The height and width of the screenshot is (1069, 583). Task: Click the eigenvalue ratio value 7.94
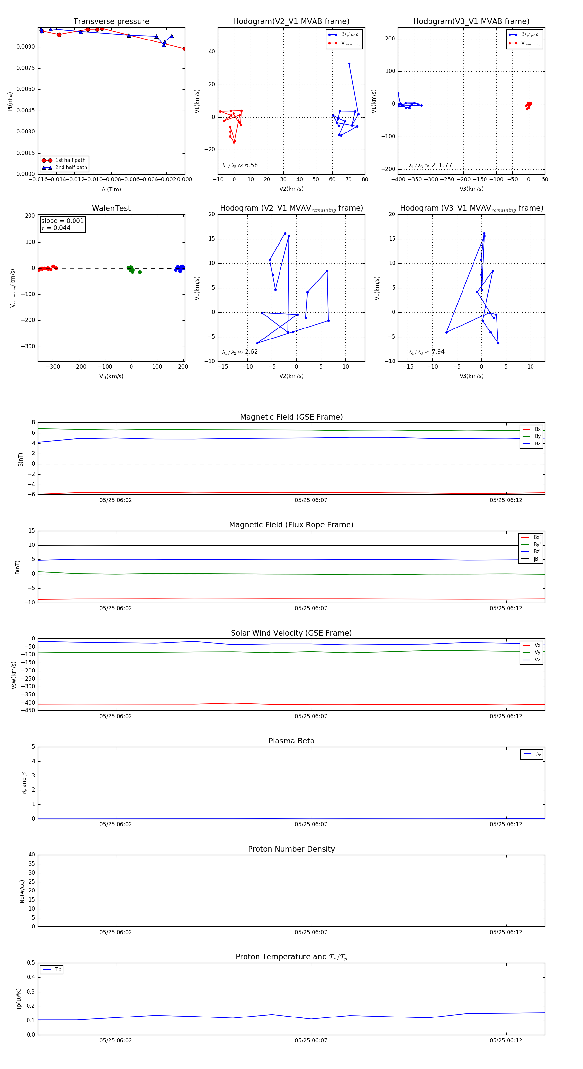pyautogui.click(x=438, y=352)
